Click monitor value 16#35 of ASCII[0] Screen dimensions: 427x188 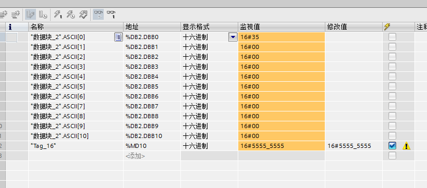[282, 37]
